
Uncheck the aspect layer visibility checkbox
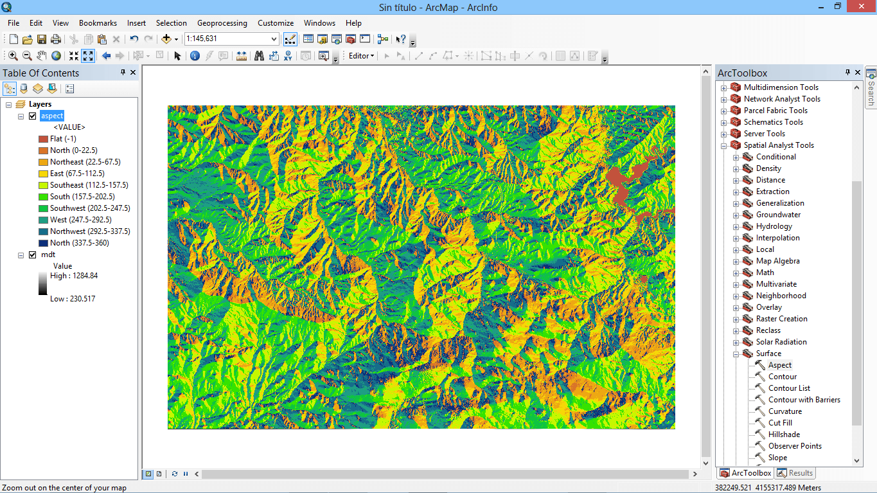(32, 116)
